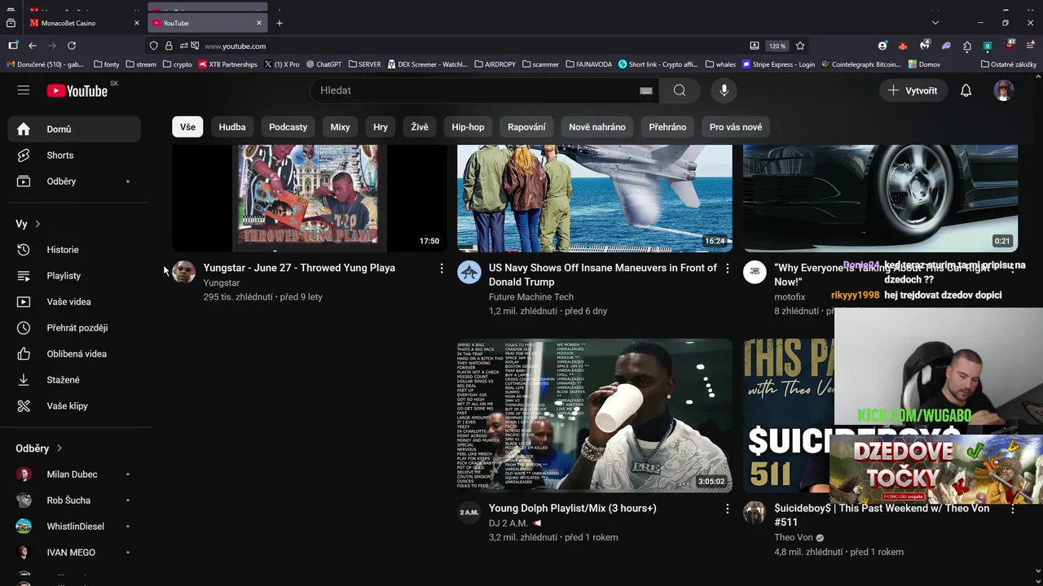Expand the Vy section
The height and width of the screenshot is (586, 1043).
29,224
